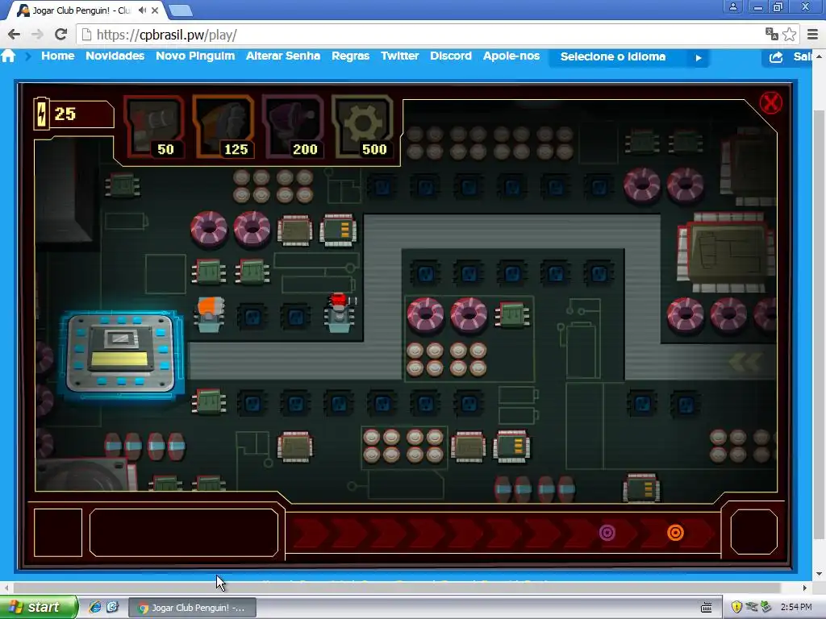Click the on-screen keyboard tray icon
This screenshot has width=826, height=619.
coord(707,608)
